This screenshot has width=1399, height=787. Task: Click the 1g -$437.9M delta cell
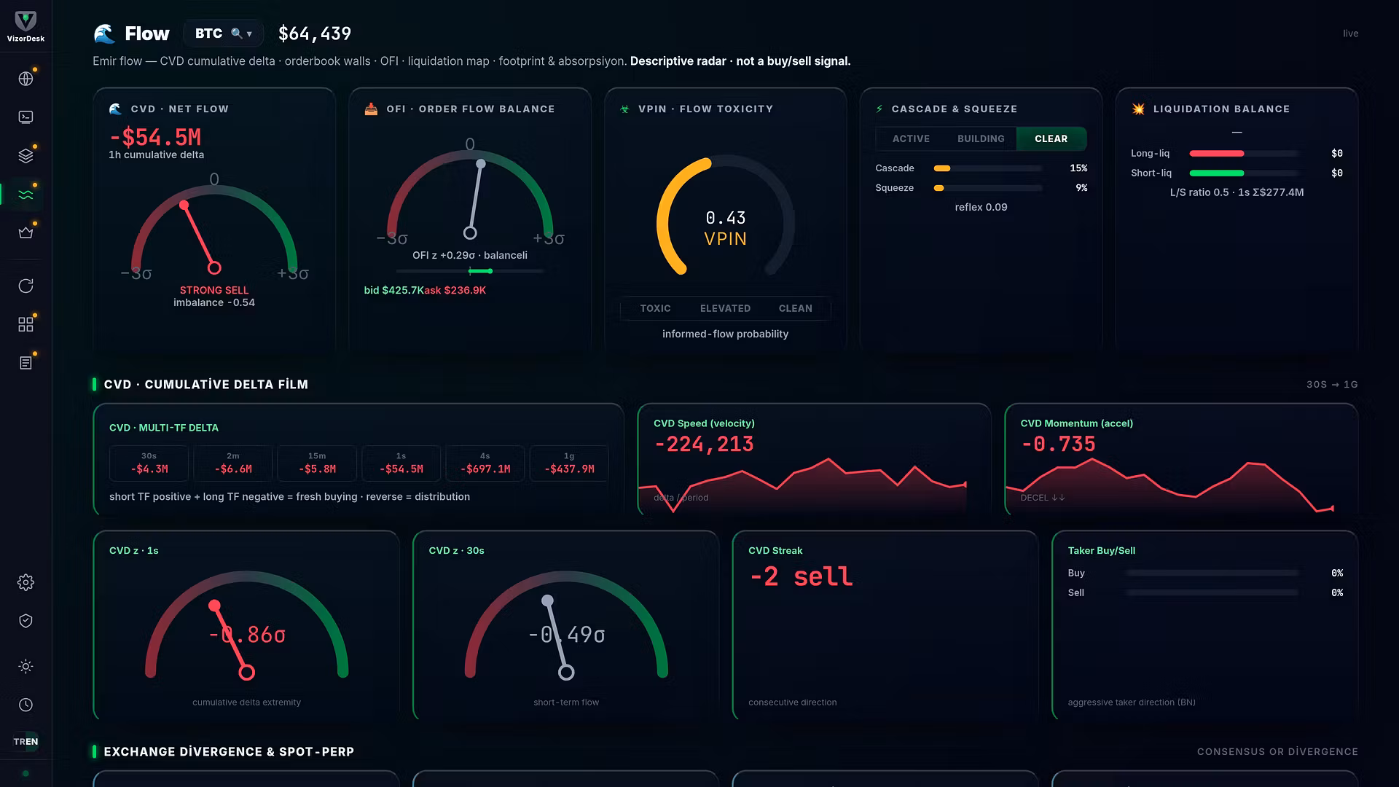coord(569,463)
